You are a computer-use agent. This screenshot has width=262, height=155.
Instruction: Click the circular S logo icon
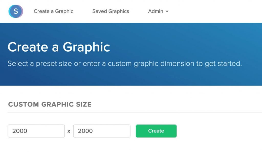[16, 11]
